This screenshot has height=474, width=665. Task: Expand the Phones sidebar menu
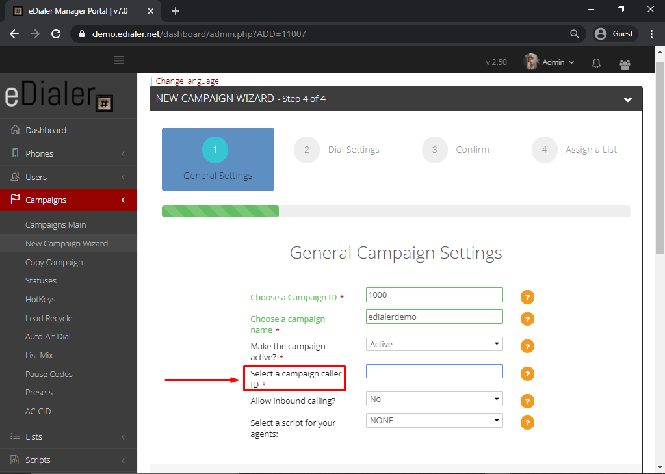click(68, 153)
